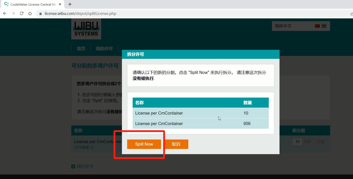
Task: Click the 可分配的多用户许可 heading
Action: pos(95,66)
